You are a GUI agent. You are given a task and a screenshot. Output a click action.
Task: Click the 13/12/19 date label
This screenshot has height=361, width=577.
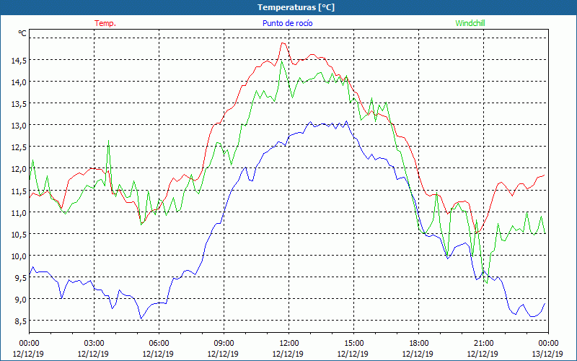point(547,354)
